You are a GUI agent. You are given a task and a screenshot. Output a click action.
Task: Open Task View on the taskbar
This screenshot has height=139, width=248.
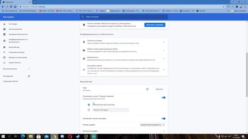[x=15, y=136]
